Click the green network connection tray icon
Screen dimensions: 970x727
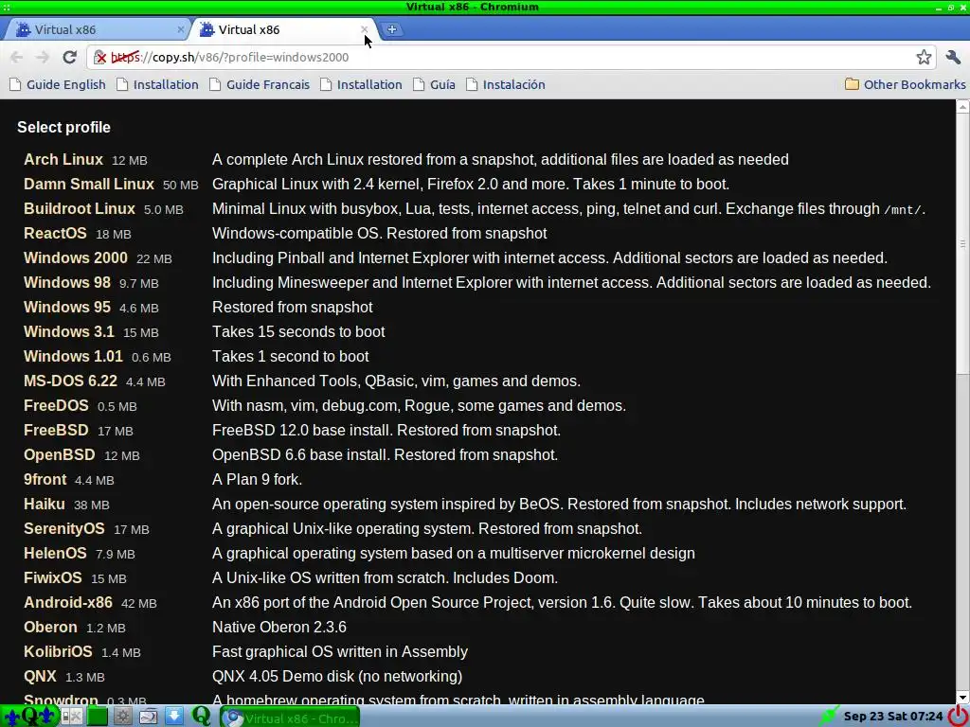[828, 716]
